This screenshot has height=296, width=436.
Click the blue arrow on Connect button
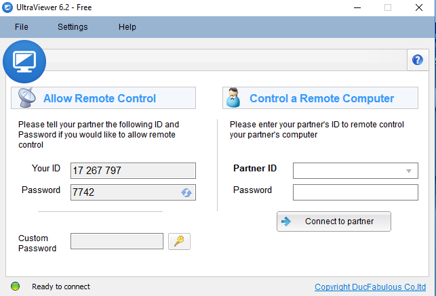pos(286,221)
